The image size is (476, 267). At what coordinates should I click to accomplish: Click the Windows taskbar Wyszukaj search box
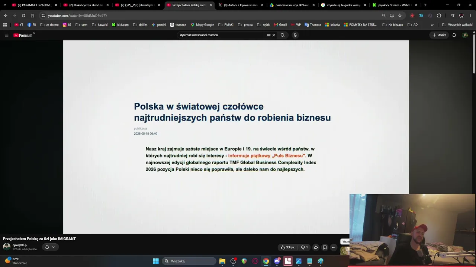click(x=189, y=261)
